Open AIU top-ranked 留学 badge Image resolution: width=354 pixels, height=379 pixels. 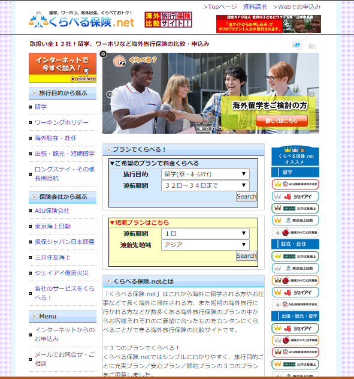295,184
